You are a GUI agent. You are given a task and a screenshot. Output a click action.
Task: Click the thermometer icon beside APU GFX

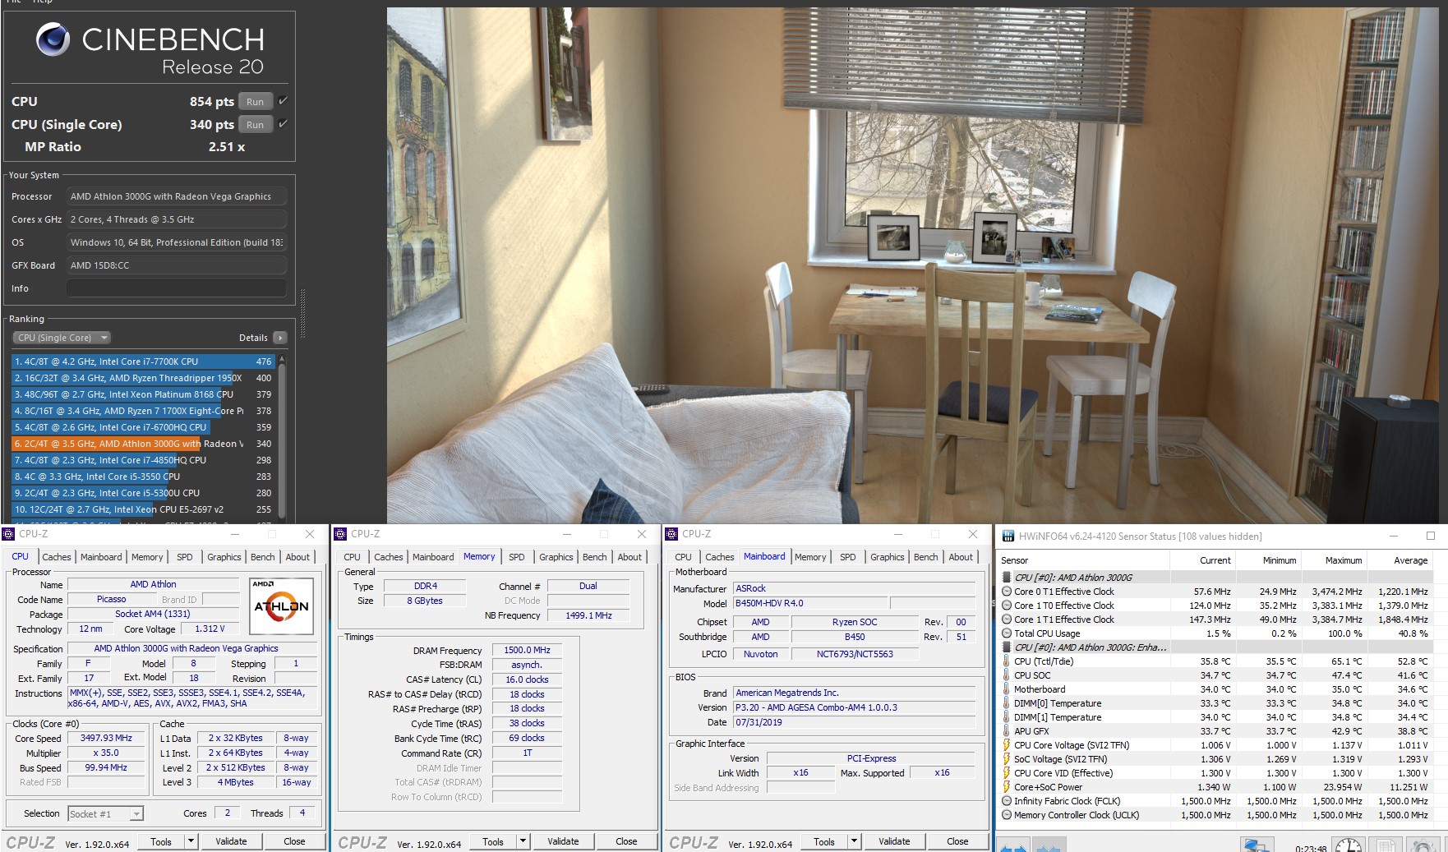1007,731
